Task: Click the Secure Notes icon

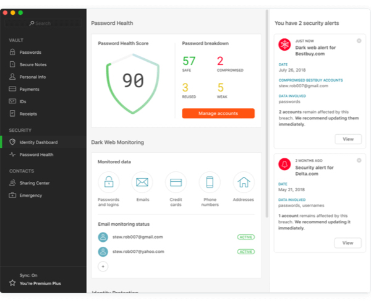Action: tap(12, 64)
